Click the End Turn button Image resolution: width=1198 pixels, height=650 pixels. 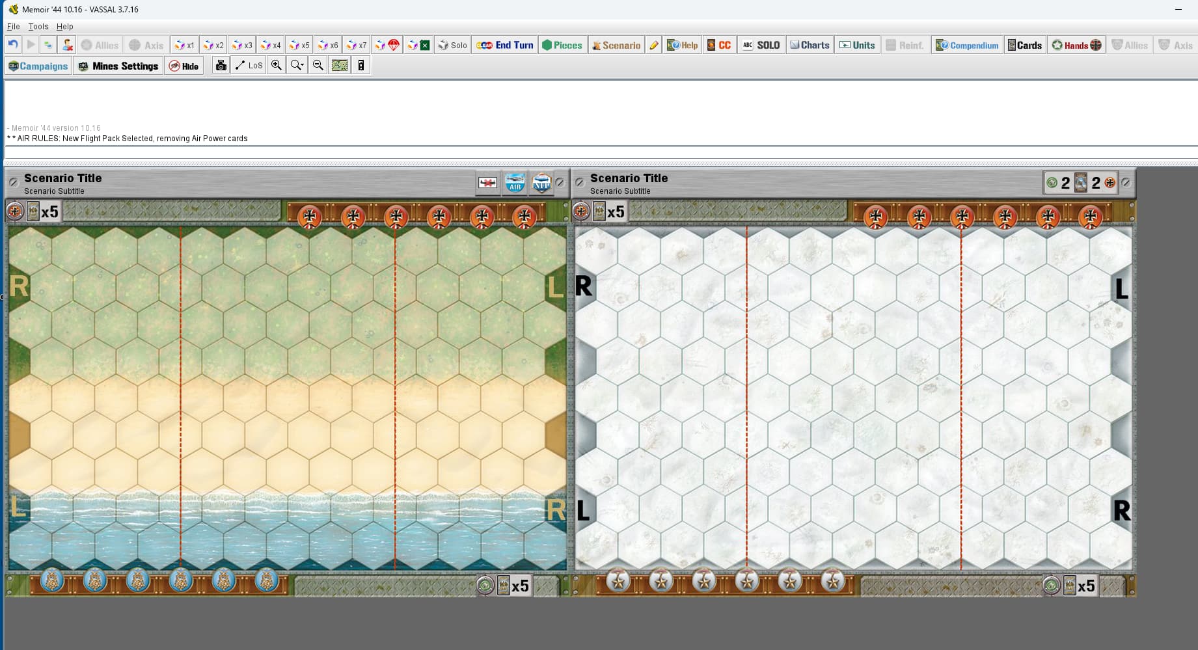click(505, 45)
